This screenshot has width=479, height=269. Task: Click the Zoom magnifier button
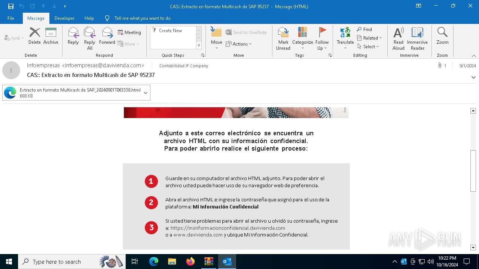pos(442,36)
